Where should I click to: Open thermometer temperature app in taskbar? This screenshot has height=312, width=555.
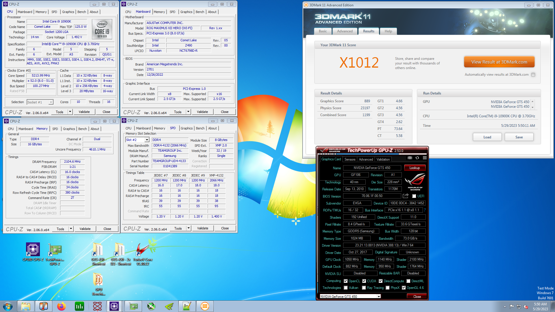(x=44, y=306)
